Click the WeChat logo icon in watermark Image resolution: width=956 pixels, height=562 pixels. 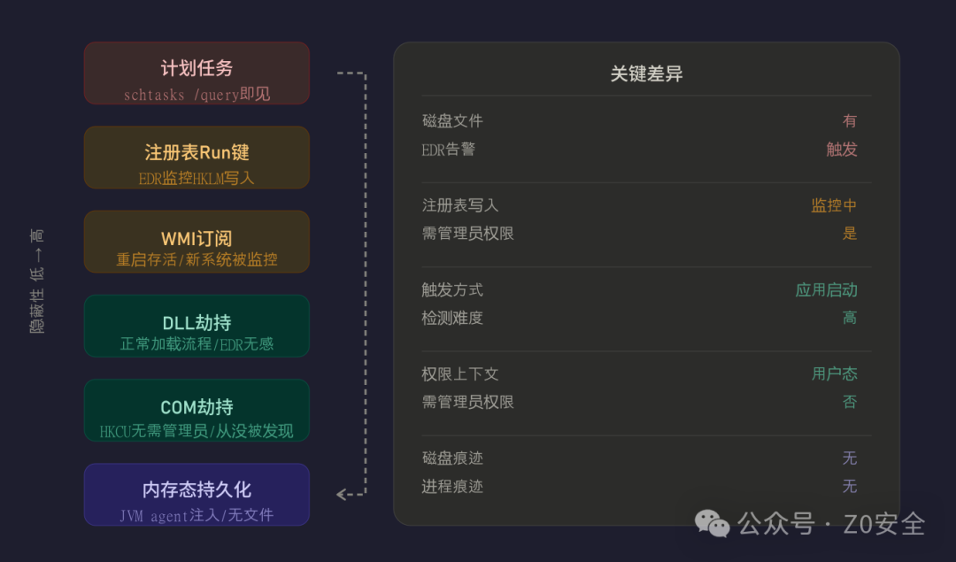point(712,523)
